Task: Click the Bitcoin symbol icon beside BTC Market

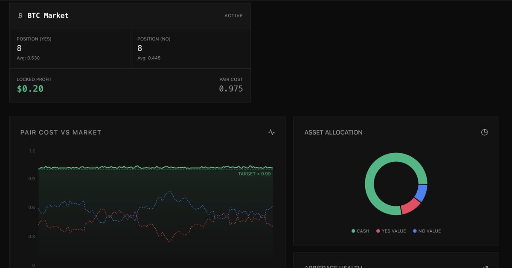Action: 20,15
